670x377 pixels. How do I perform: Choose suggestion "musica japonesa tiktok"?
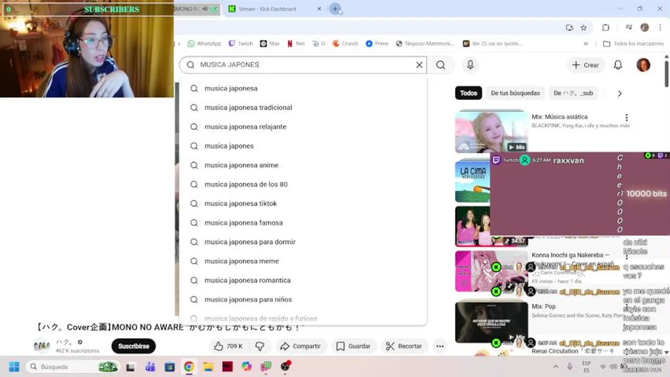[303, 203]
